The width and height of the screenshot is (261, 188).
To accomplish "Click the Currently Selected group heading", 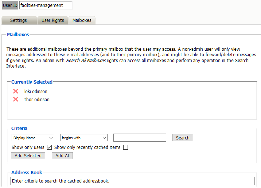I will 32,82.
